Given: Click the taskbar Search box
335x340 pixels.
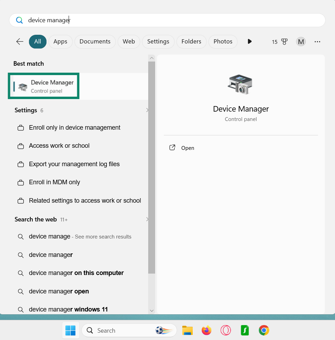Looking at the screenshot, I should [x=129, y=331].
